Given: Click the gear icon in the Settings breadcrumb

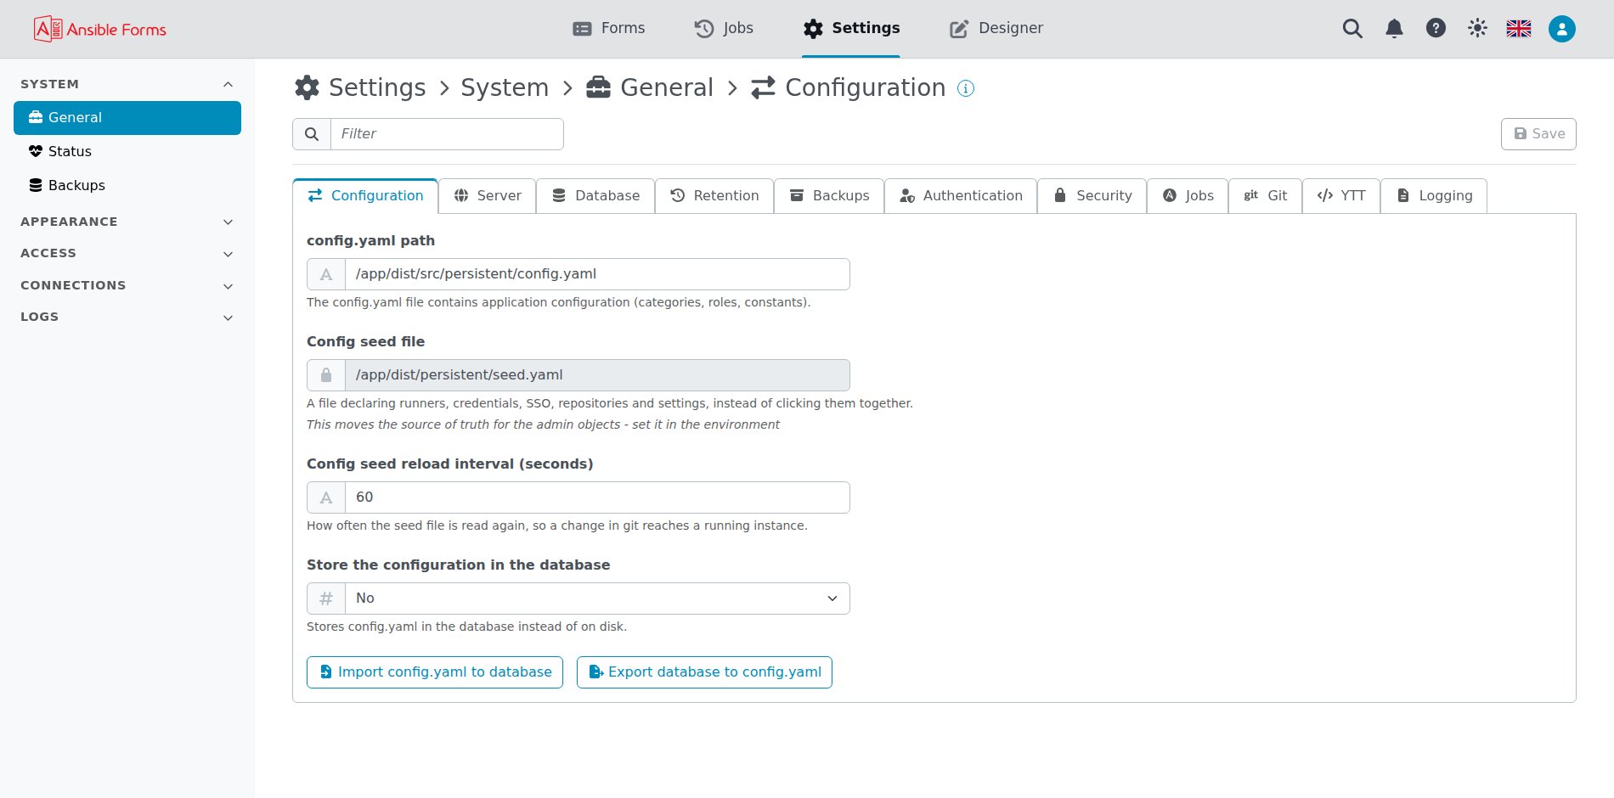Looking at the screenshot, I should pos(307,87).
